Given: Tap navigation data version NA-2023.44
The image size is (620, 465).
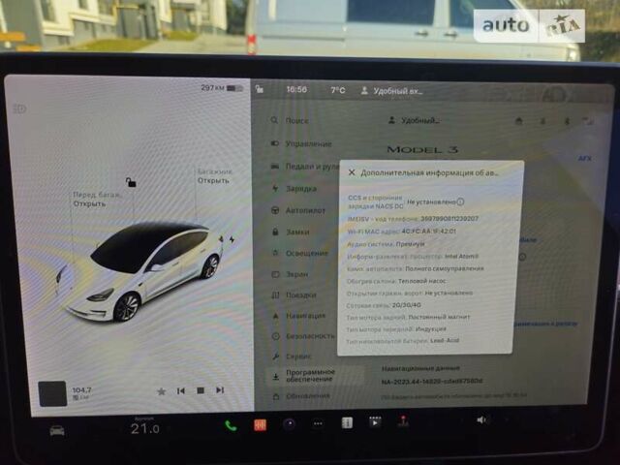Looking at the screenshot, I should click(432, 381).
